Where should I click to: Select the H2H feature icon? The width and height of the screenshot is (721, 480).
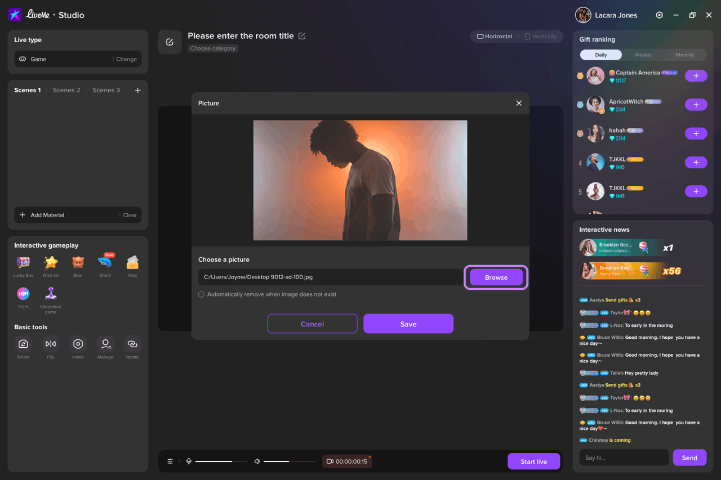pos(23,294)
